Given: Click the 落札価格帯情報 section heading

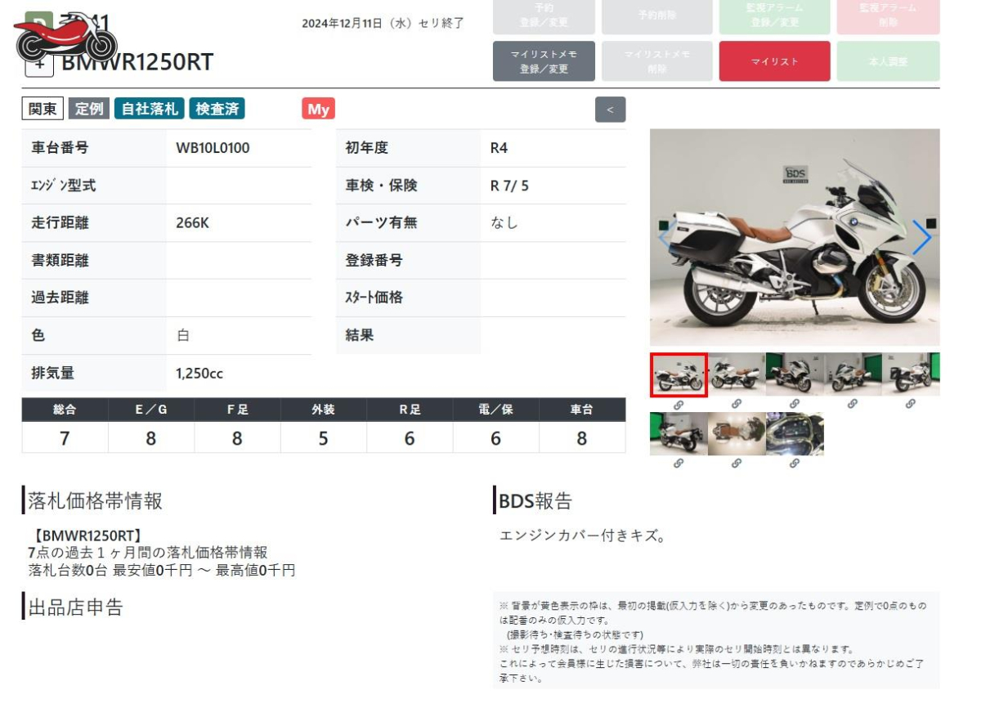Looking at the screenshot, I should coord(95,500).
